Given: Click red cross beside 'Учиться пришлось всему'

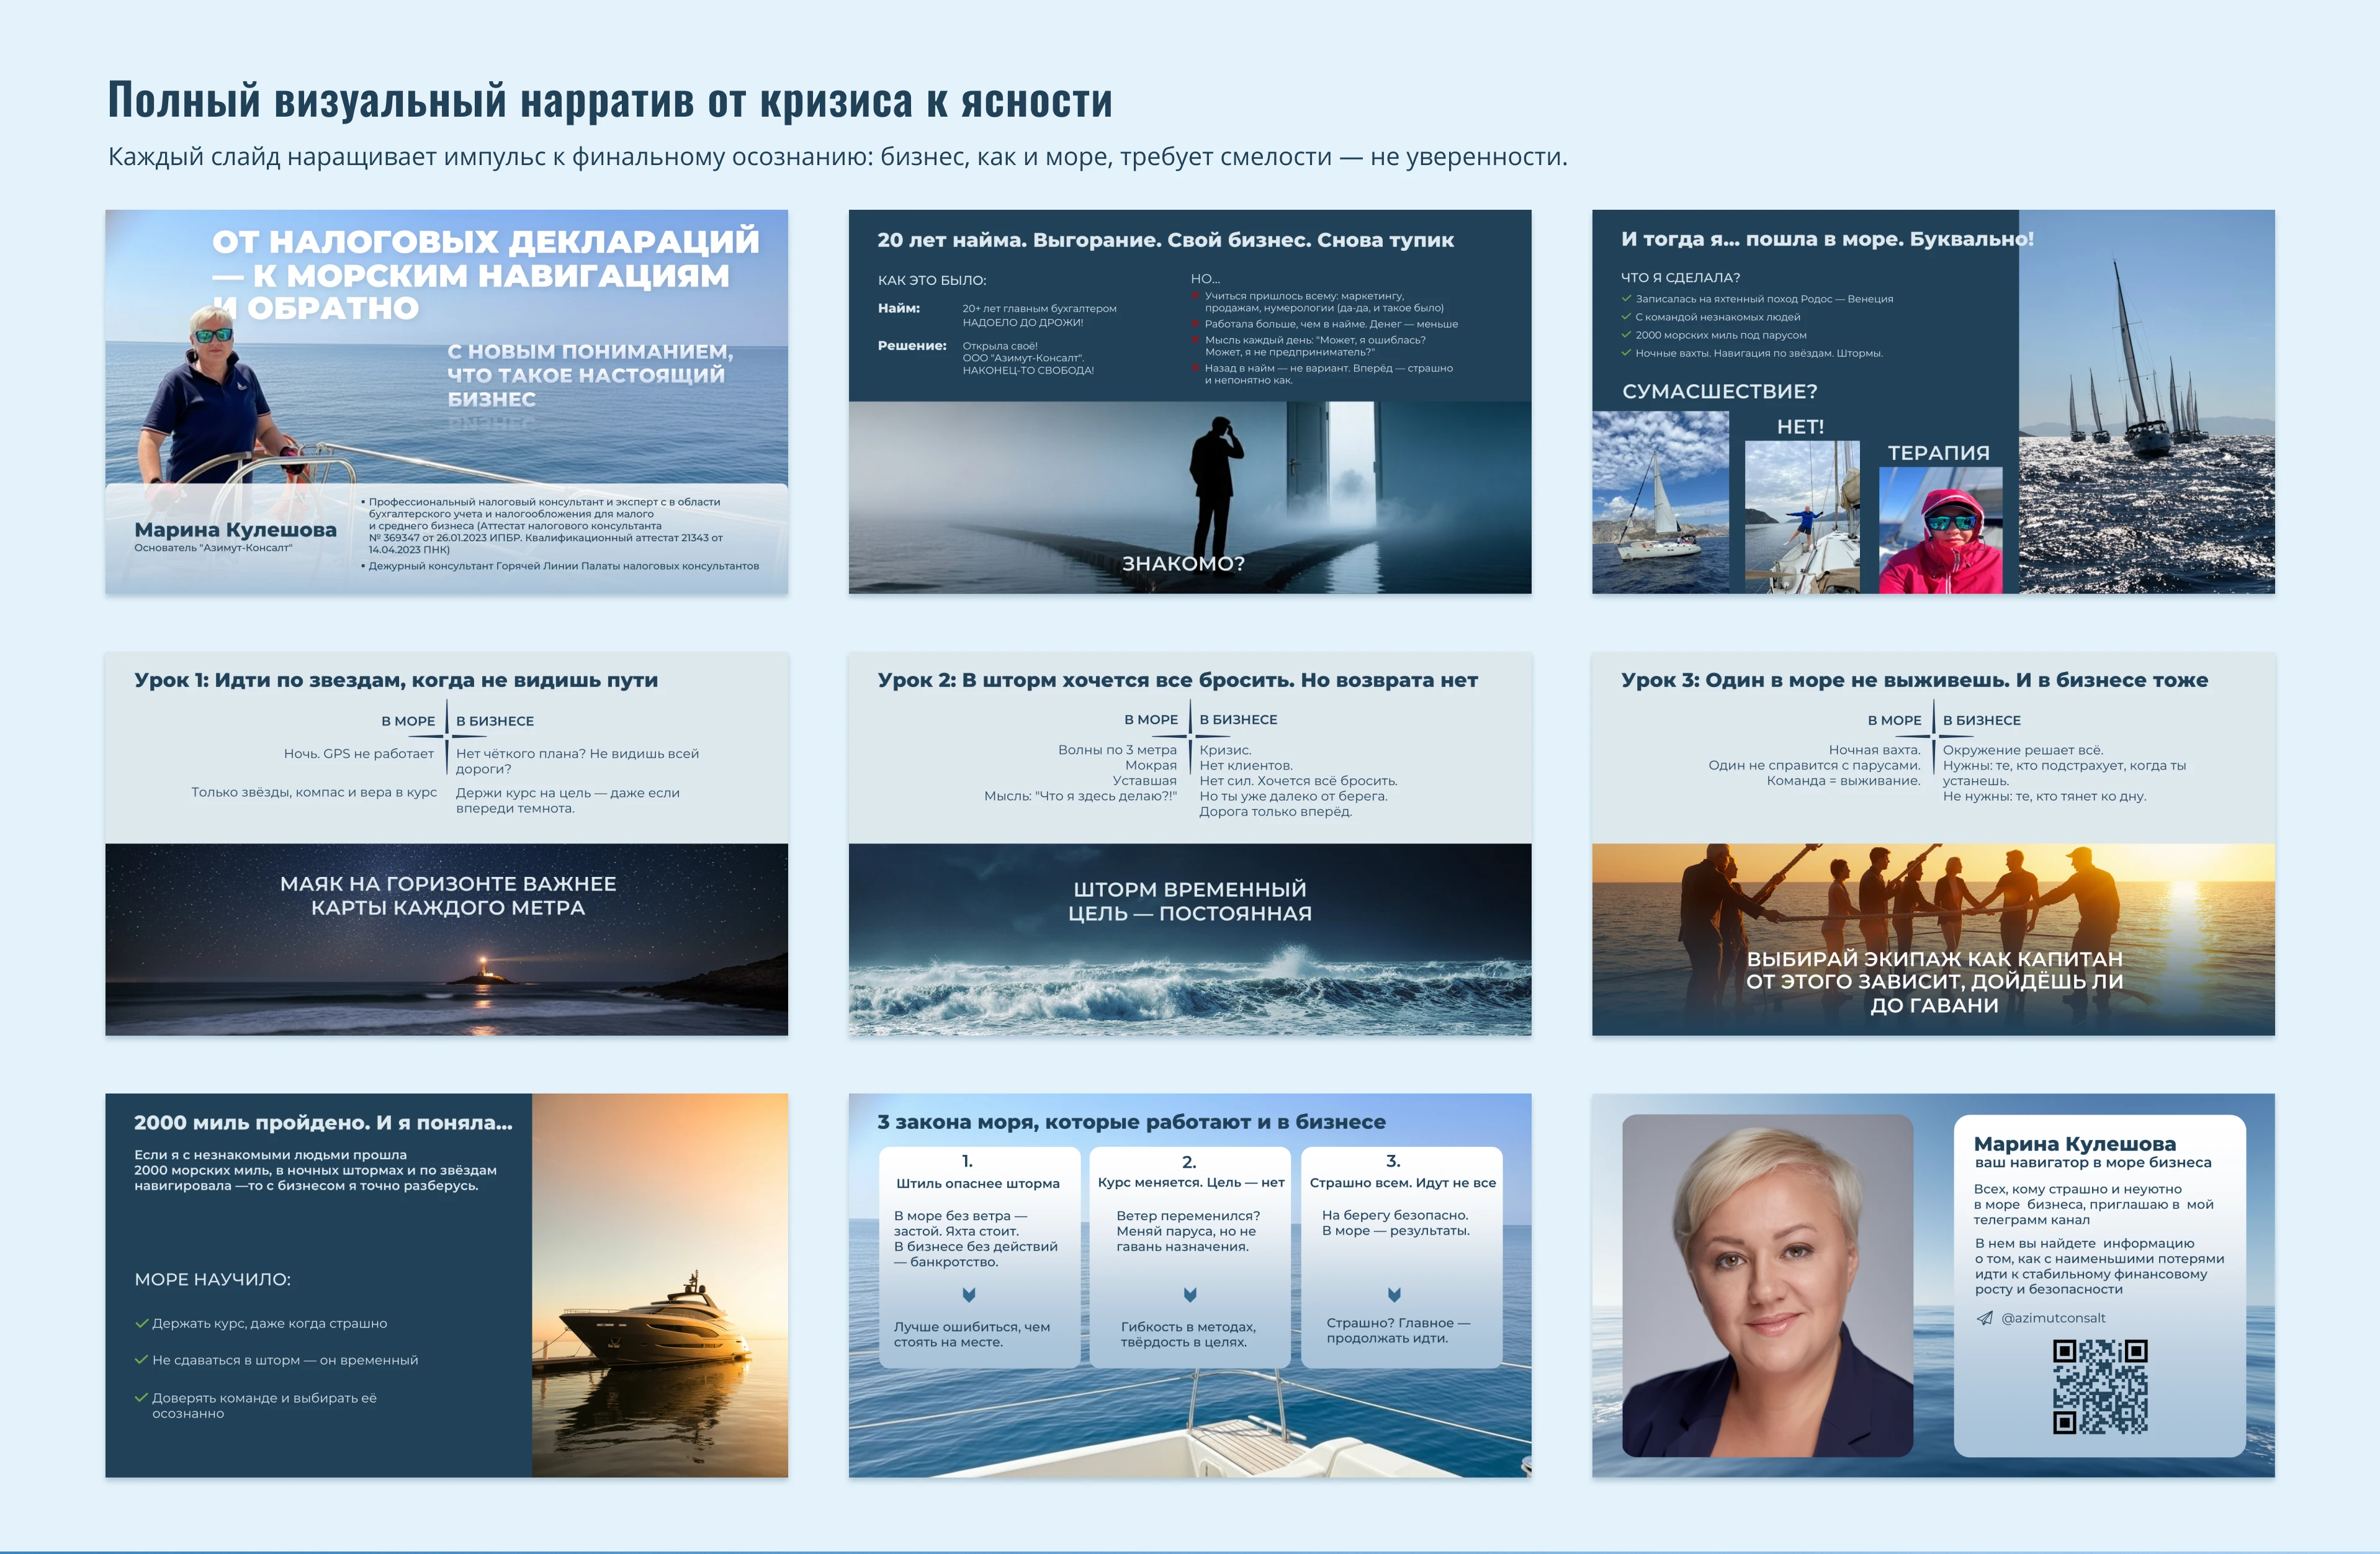Looking at the screenshot, I should click(x=1195, y=296).
